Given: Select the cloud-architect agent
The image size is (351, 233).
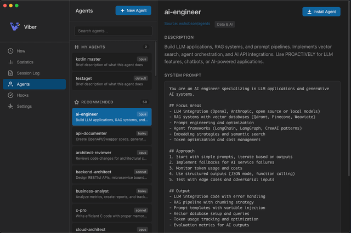Looking at the screenshot, I should [112, 228].
